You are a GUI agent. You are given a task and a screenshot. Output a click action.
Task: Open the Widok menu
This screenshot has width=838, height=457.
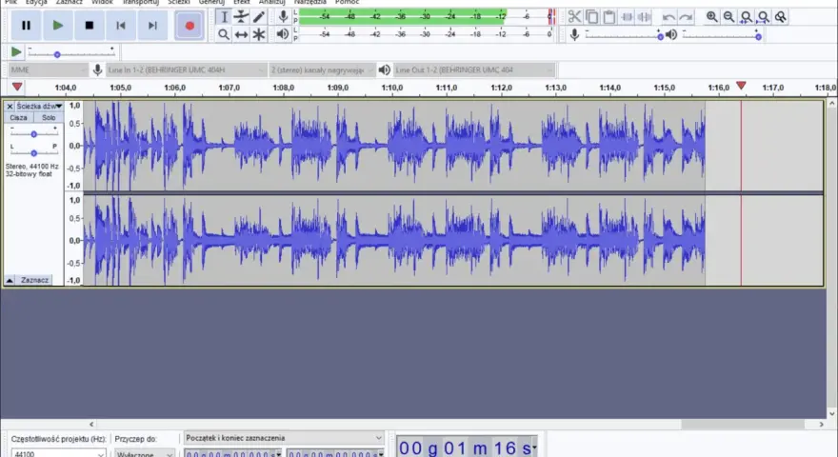102,2
